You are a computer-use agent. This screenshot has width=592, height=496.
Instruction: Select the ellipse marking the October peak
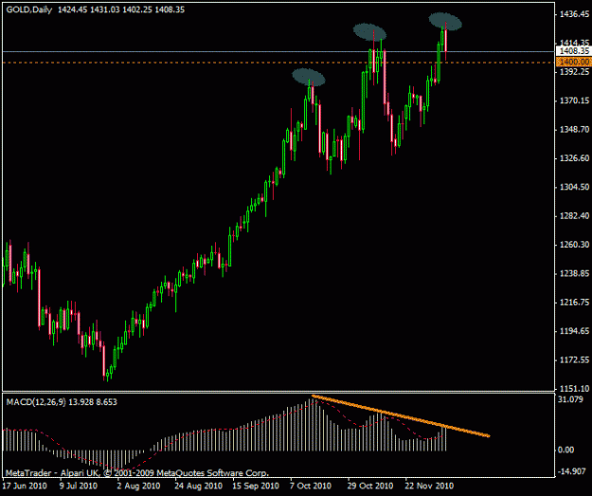coord(309,77)
